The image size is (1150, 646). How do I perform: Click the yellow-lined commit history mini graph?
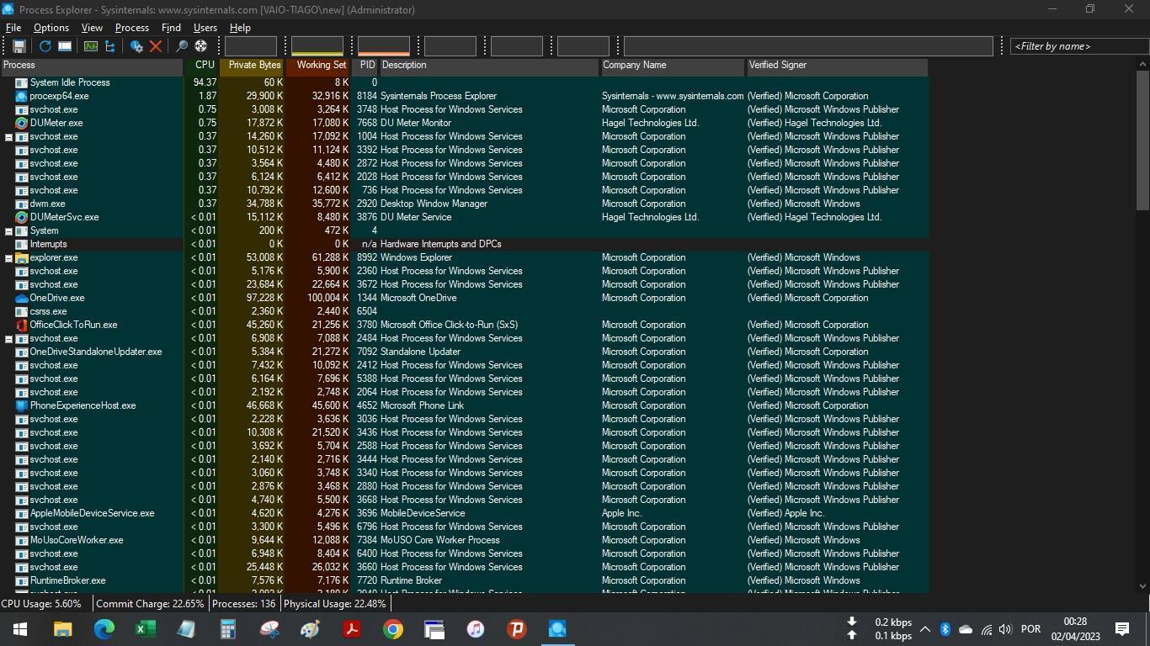(x=317, y=46)
